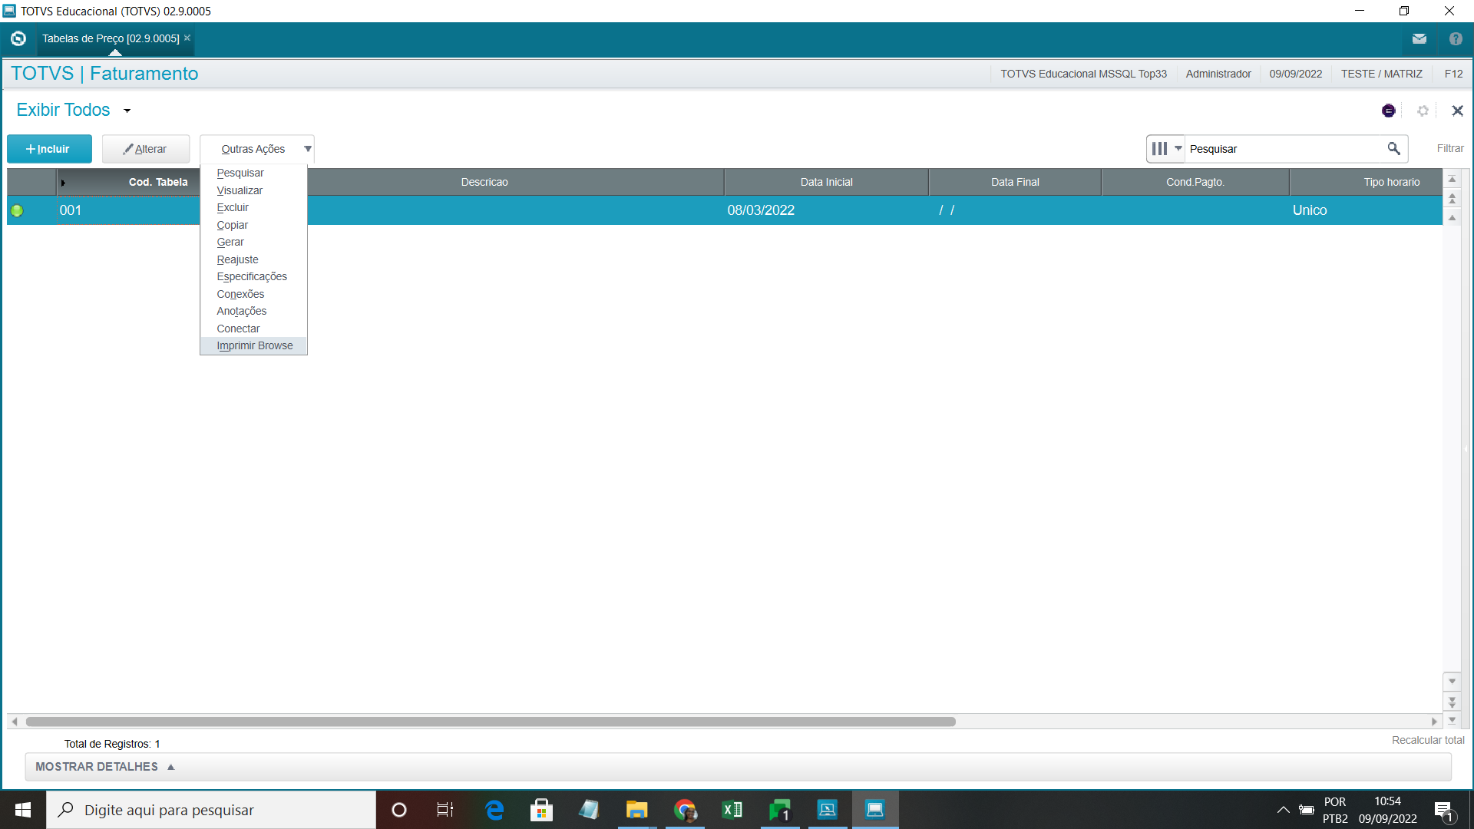Choose Pesquisar from Outras Ações menu
The width and height of the screenshot is (1474, 829).
(240, 173)
